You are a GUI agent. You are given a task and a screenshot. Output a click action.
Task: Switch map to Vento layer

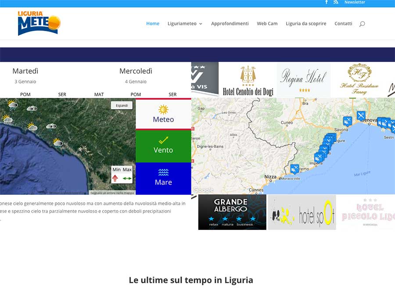[163, 146]
